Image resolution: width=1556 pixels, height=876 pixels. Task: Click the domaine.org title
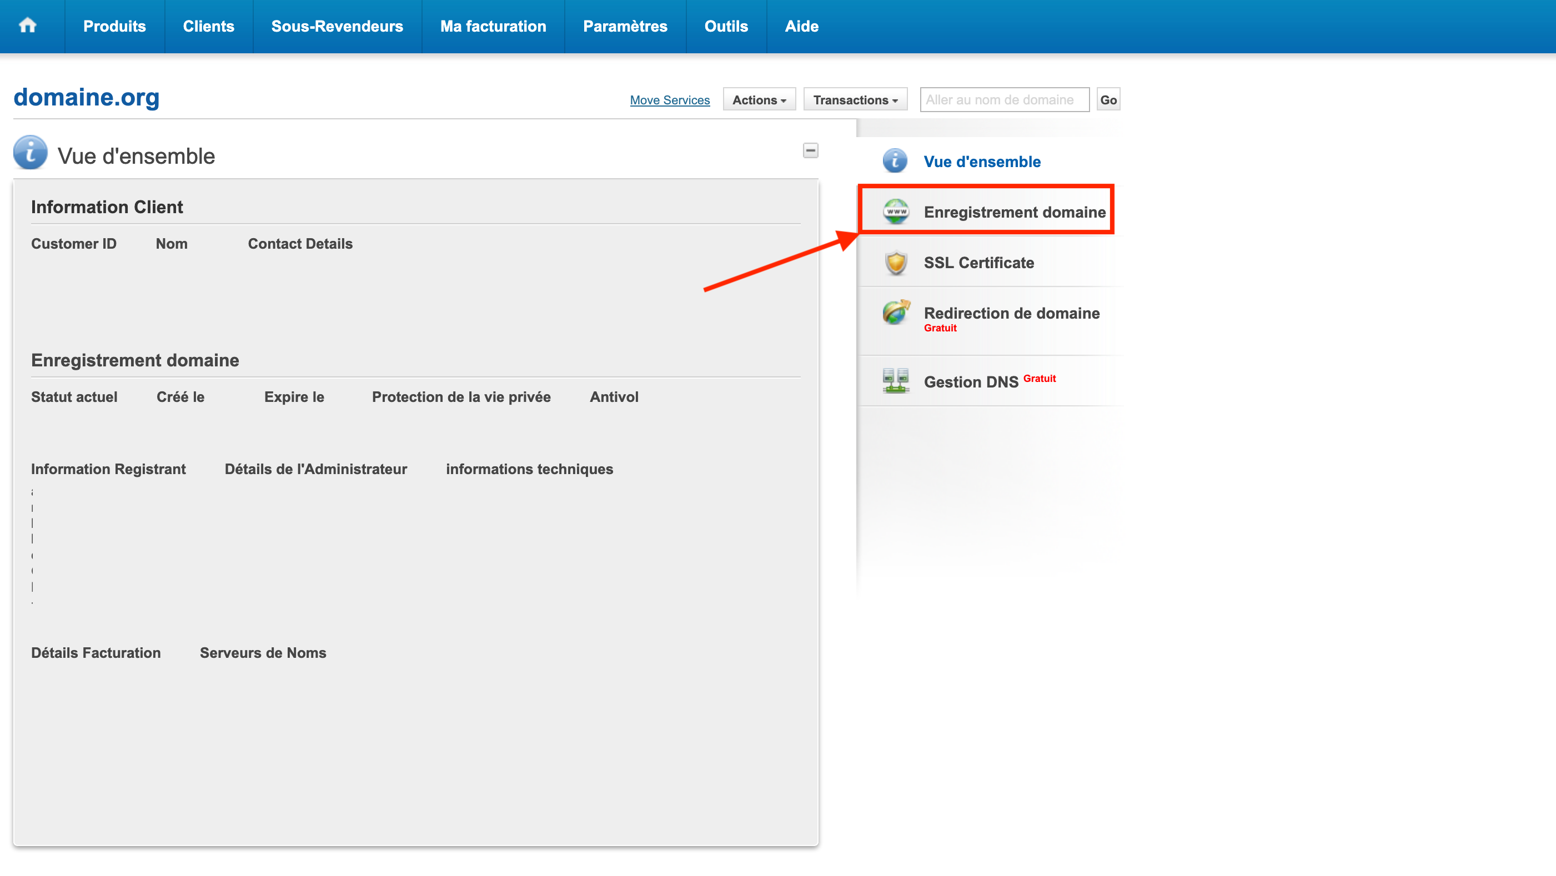click(x=87, y=97)
